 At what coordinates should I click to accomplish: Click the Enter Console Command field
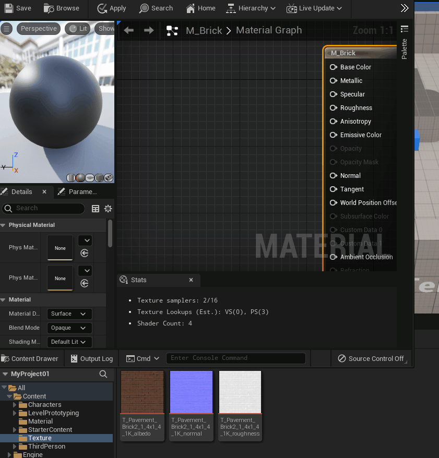tap(236, 358)
